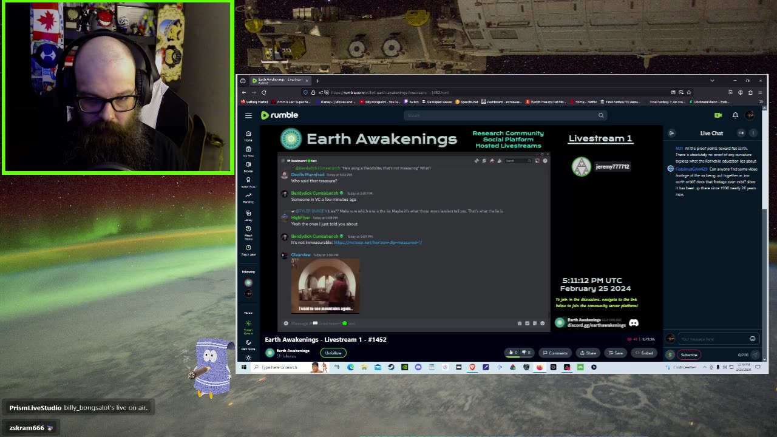Open Editor Picks in the sidebar
The image size is (777, 437).
point(248,182)
